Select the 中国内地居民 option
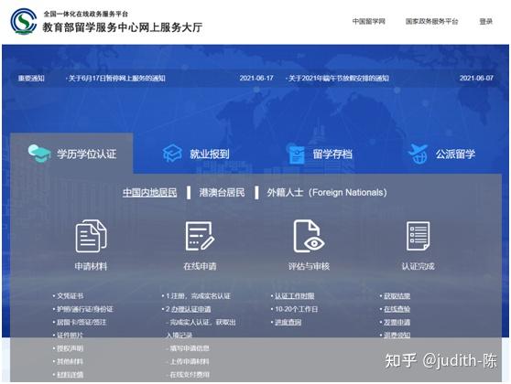The image size is (511, 384). coord(149,192)
